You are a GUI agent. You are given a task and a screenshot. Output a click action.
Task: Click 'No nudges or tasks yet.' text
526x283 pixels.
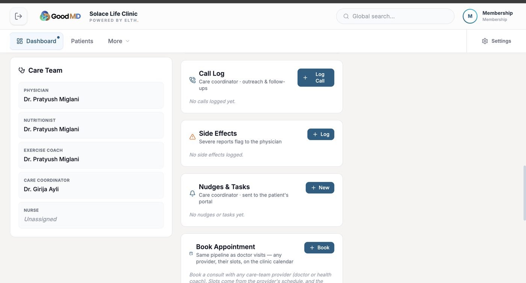tap(217, 215)
